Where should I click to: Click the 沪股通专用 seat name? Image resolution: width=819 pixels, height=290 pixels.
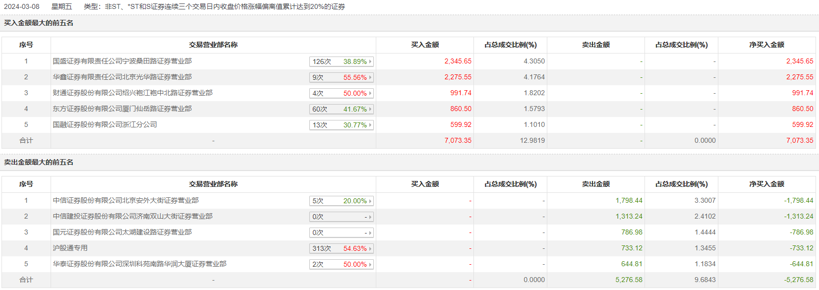click(x=70, y=248)
